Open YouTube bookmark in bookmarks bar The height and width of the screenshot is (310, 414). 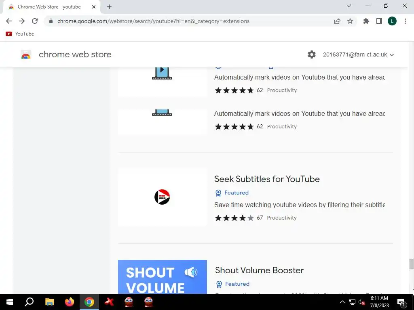pos(20,34)
